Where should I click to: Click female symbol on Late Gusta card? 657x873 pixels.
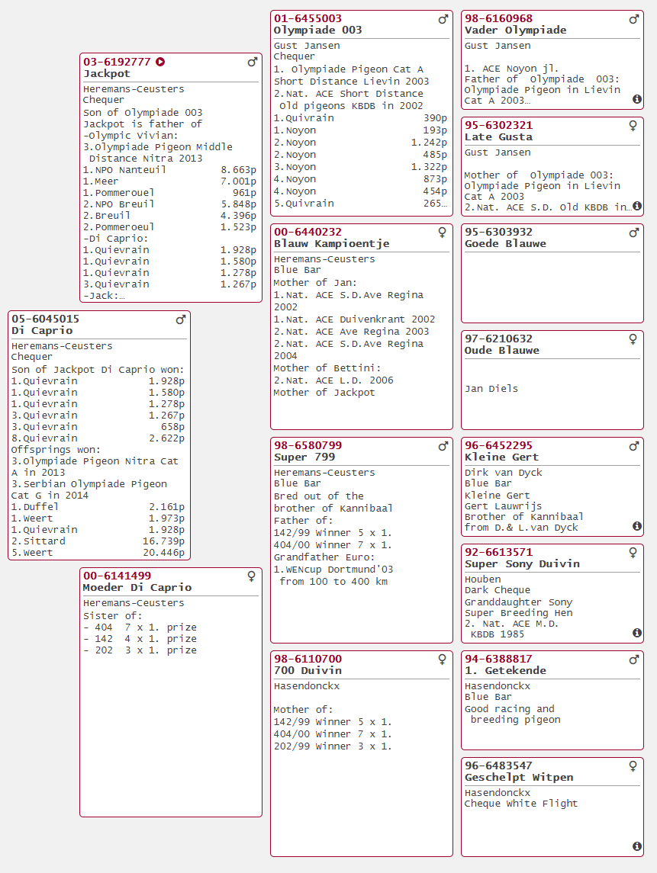pyautogui.click(x=633, y=126)
